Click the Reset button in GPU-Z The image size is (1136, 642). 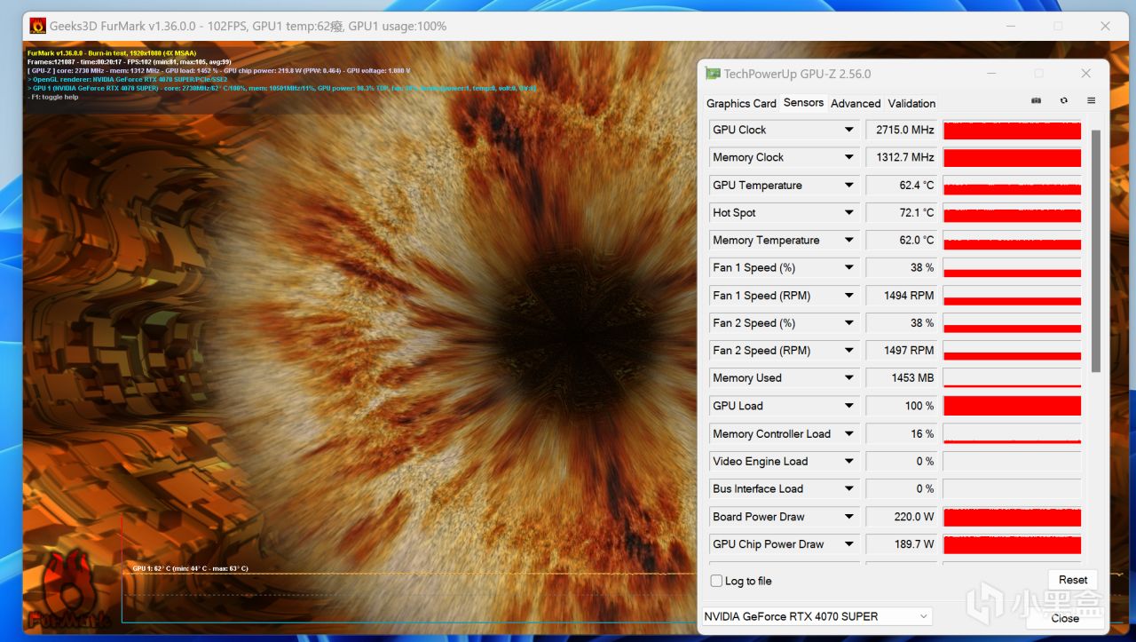[x=1072, y=580]
